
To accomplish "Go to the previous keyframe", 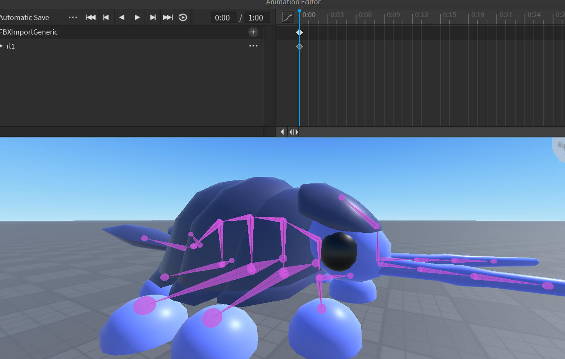I will [x=106, y=17].
